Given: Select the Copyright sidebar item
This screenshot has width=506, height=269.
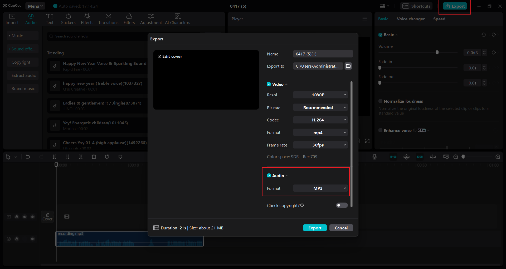Looking at the screenshot, I should tap(23, 62).
